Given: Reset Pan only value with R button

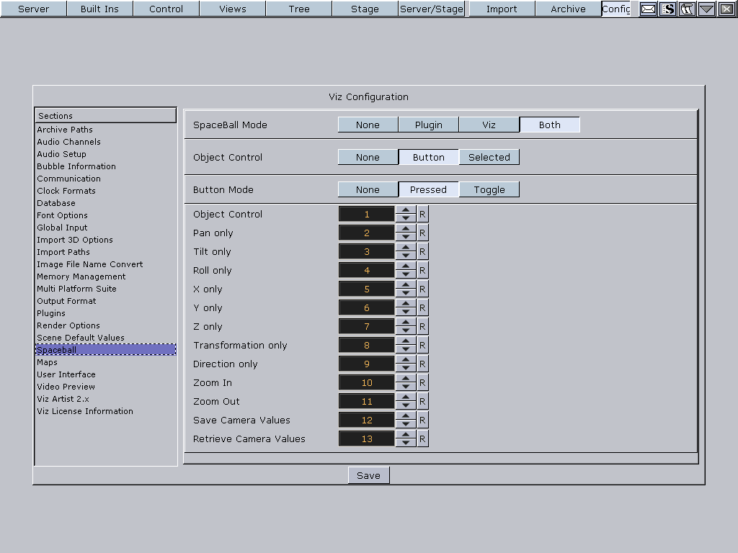Looking at the screenshot, I should pos(422,233).
